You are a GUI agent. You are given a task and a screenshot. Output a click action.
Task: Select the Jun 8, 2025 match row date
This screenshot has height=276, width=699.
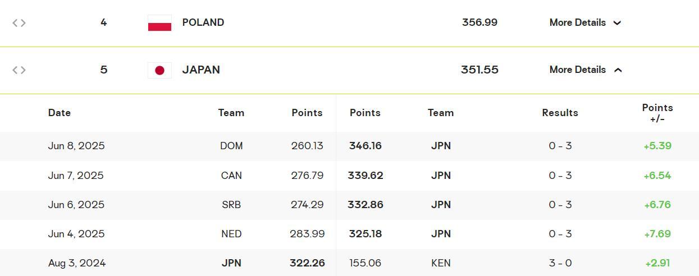[x=76, y=146]
